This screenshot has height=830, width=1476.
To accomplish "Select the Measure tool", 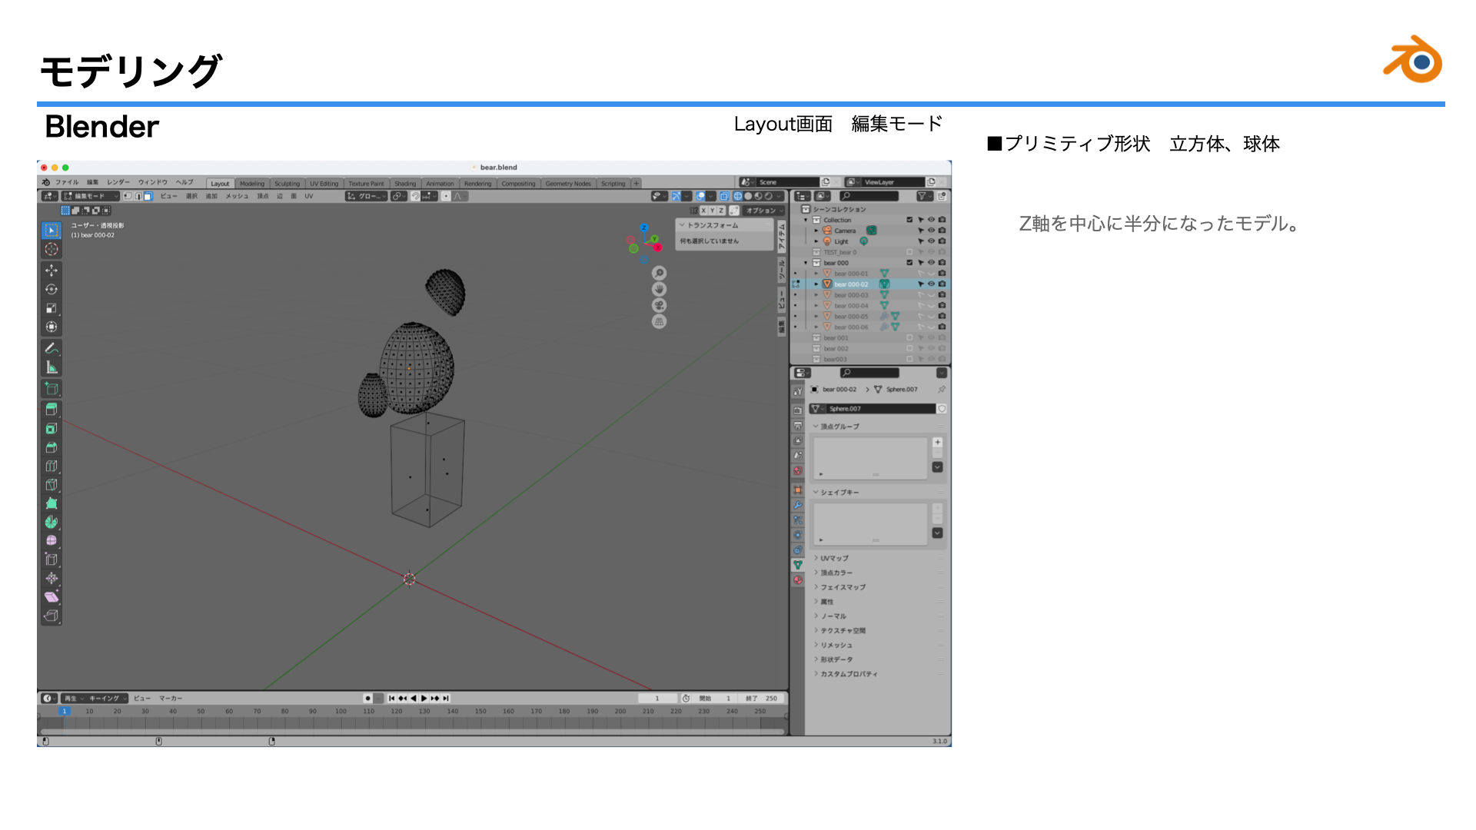I will click(x=52, y=367).
